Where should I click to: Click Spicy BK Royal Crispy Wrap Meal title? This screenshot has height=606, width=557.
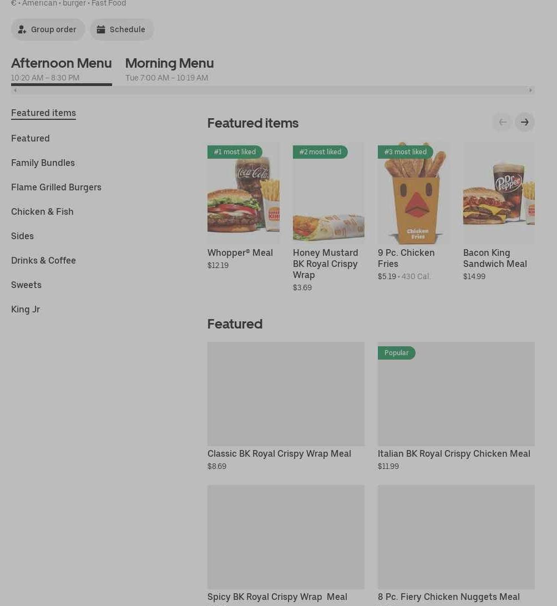click(x=277, y=597)
